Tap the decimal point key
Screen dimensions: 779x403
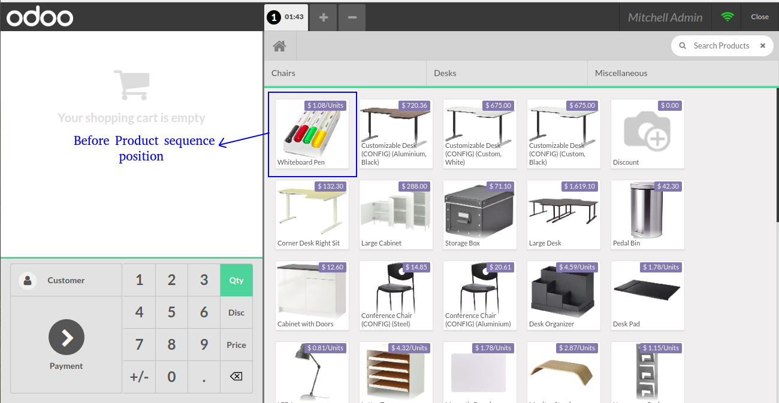point(204,377)
